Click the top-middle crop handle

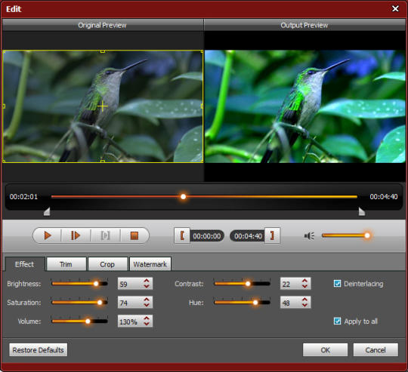click(x=103, y=51)
